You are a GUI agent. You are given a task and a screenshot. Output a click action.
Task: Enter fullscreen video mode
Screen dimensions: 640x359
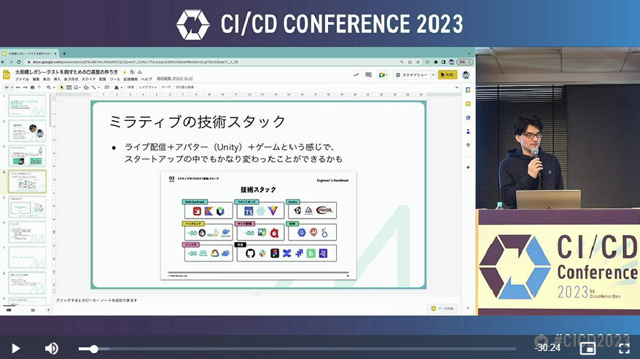click(624, 348)
